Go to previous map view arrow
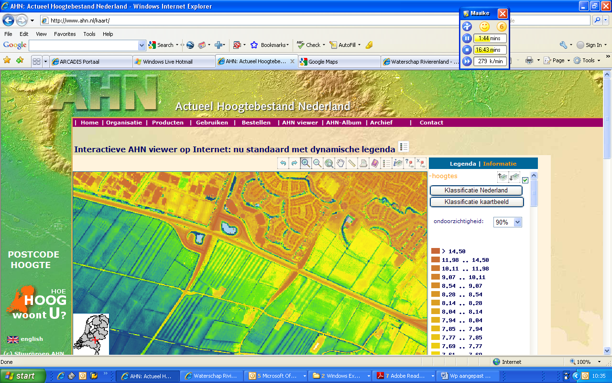Image resolution: width=612 pixels, height=383 pixels. (x=283, y=163)
